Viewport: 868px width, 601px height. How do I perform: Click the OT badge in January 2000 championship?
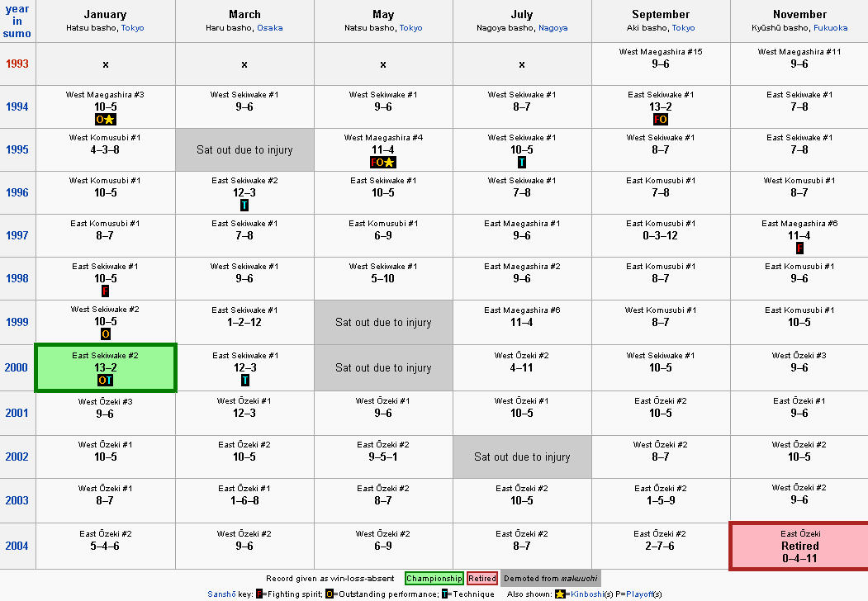[105, 381]
